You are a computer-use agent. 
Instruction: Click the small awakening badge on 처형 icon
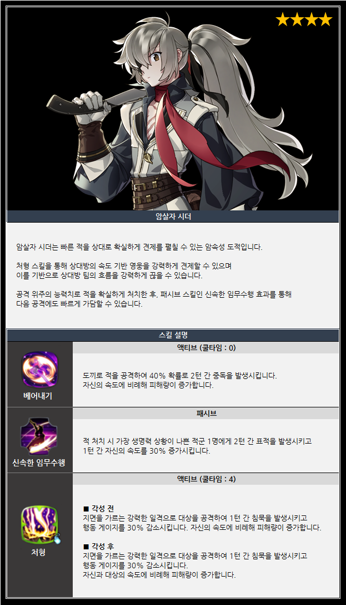57,539
